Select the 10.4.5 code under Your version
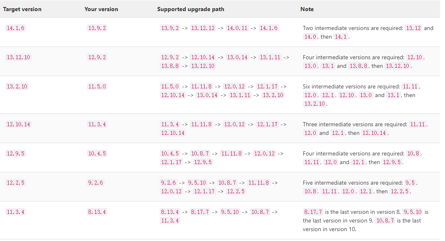Viewport: 445px width, 241px height. click(97, 154)
